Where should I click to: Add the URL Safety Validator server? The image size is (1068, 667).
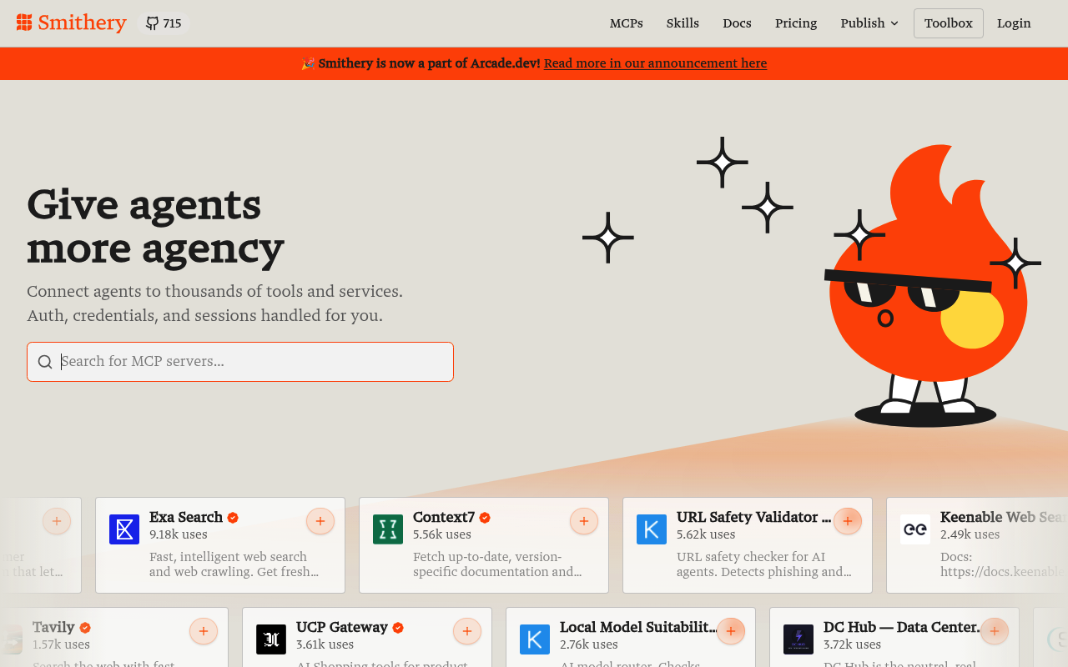coord(848,522)
